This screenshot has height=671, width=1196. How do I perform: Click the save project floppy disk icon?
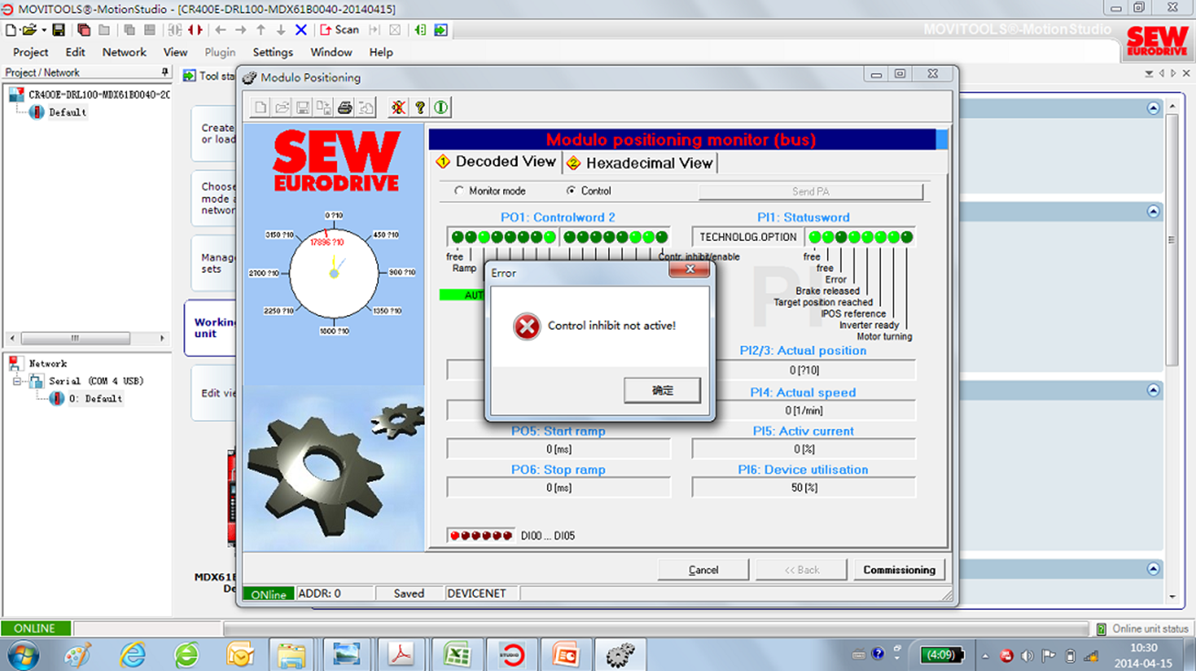[58, 30]
